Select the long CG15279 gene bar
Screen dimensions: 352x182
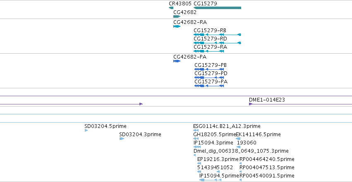[x=217, y=8]
